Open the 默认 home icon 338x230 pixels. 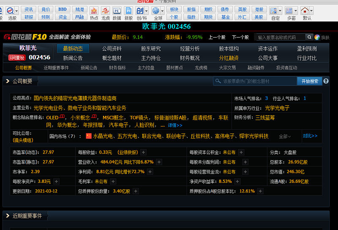[x=305, y=11]
